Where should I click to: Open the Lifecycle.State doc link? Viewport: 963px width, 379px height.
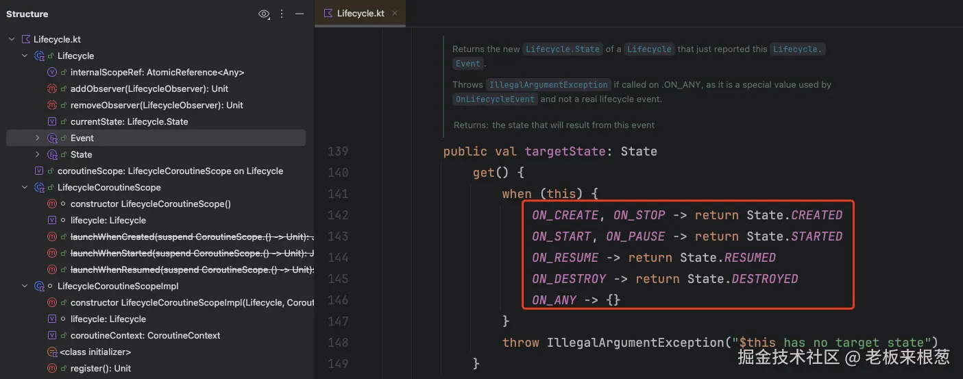point(562,49)
